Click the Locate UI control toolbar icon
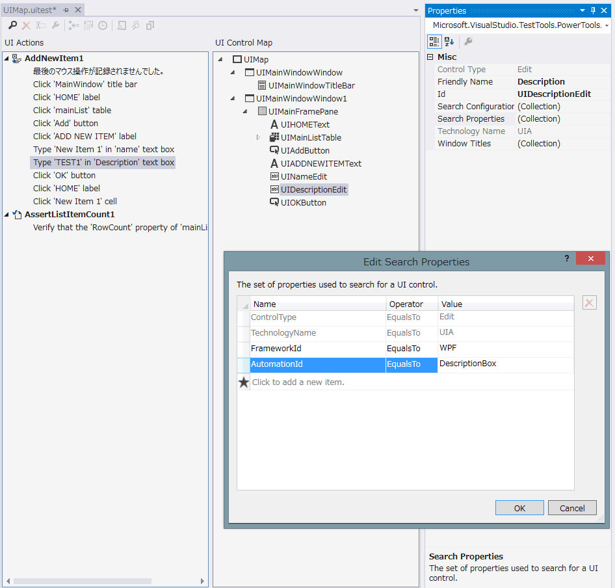615x588 pixels. click(x=122, y=25)
